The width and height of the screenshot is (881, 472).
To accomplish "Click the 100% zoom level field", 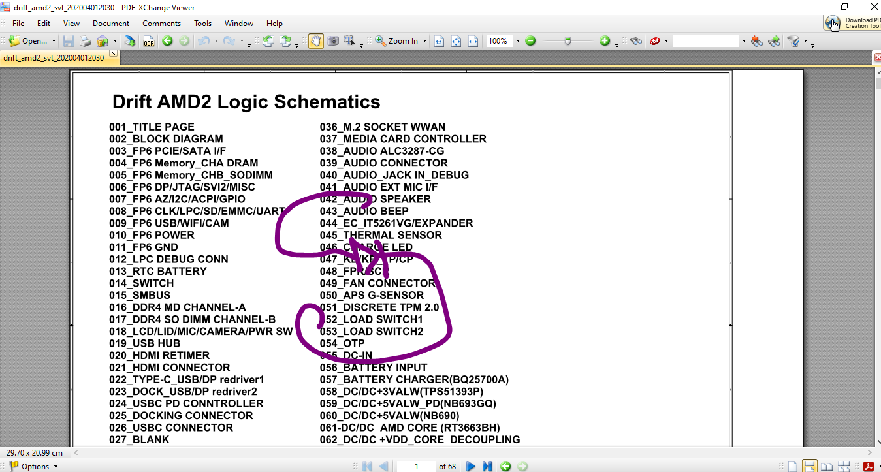I will click(500, 41).
